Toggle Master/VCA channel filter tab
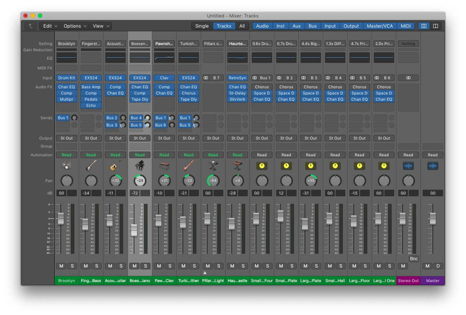Image resolution: width=466 pixels, height=315 pixels. pyautogui.click(x=380, y=26)
